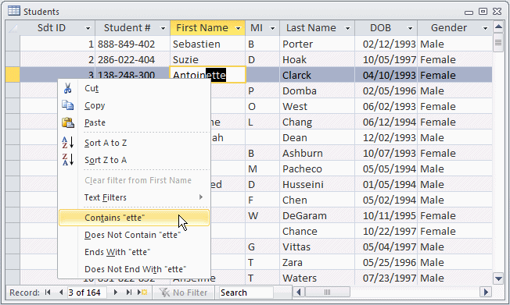Screen dimensions: 510x305
Task: Click the Cut scissors icon
Action: tap(67, 88)
